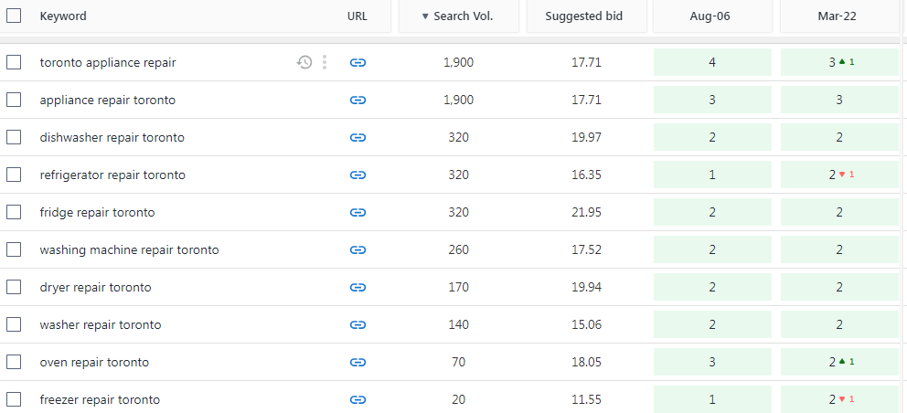
Task: Click the oven repair toronto keyword
Action: tap(94, 363)
